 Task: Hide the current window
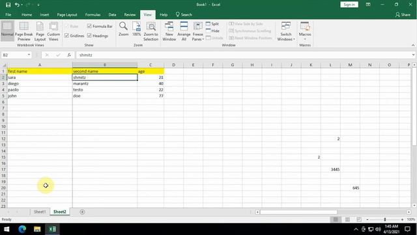pyautogui.click(x=212, y=31)
